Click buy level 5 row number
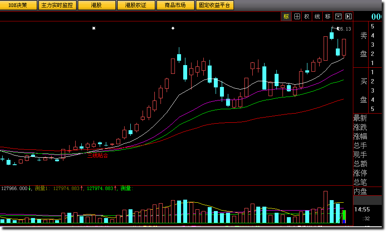 [x=373, y=109]
